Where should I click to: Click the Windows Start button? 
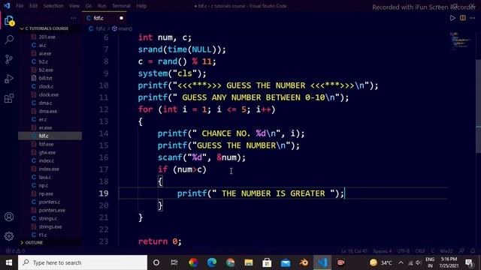click(9, 262)
